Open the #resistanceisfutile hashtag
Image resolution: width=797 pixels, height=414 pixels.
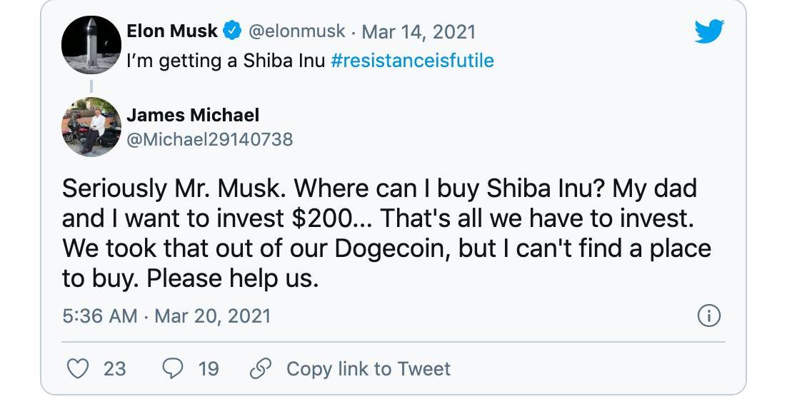pyautogui.click(x=413, y=61)
